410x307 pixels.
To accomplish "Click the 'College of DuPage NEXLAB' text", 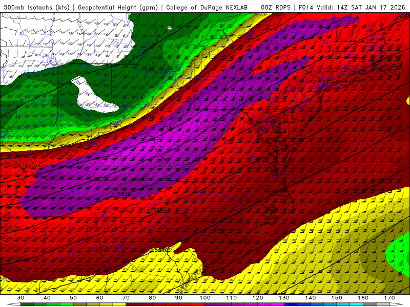I will pos(207,7).
